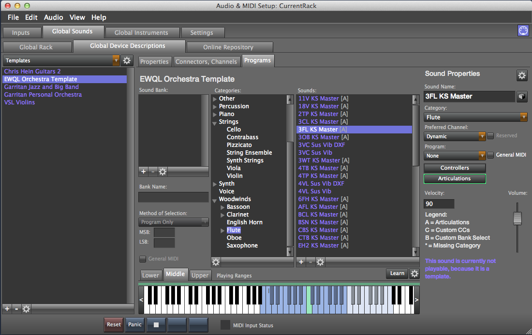Switch to the Global Instruments tab
Viewport: 532px width, 335px height.
(142, 32)
